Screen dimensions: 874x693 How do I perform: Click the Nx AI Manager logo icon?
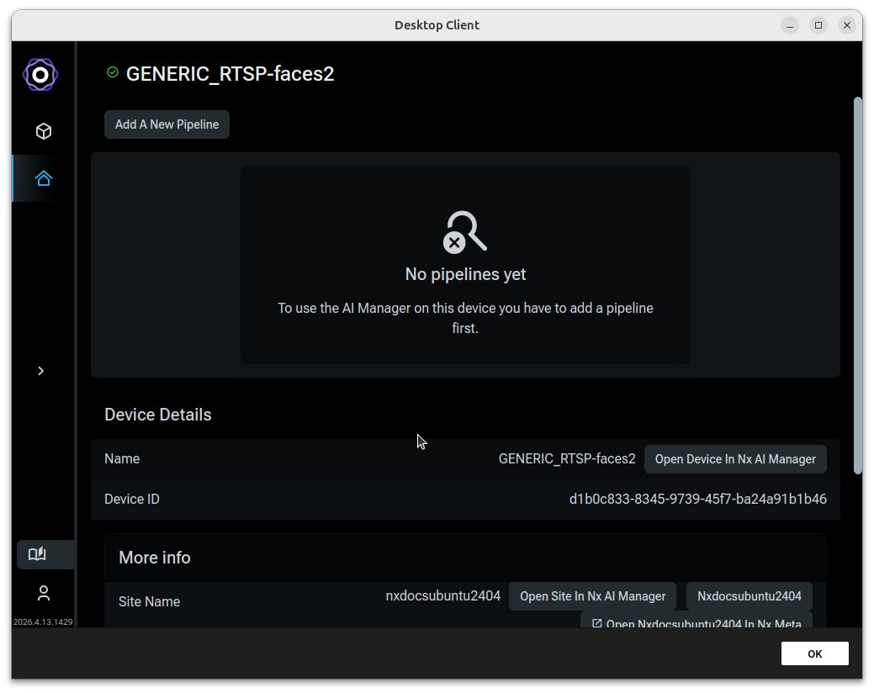[x=40, y=74]
